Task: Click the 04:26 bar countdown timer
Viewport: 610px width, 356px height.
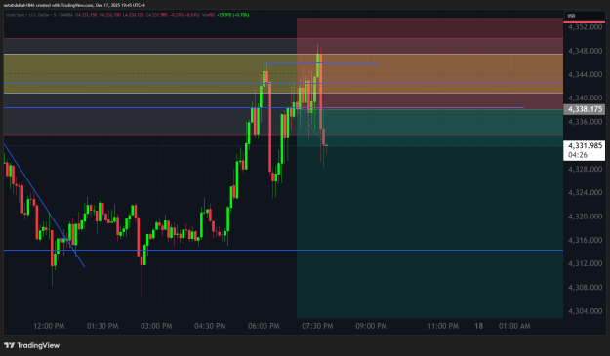Action: pyautogui.click(x=578, y=155)
